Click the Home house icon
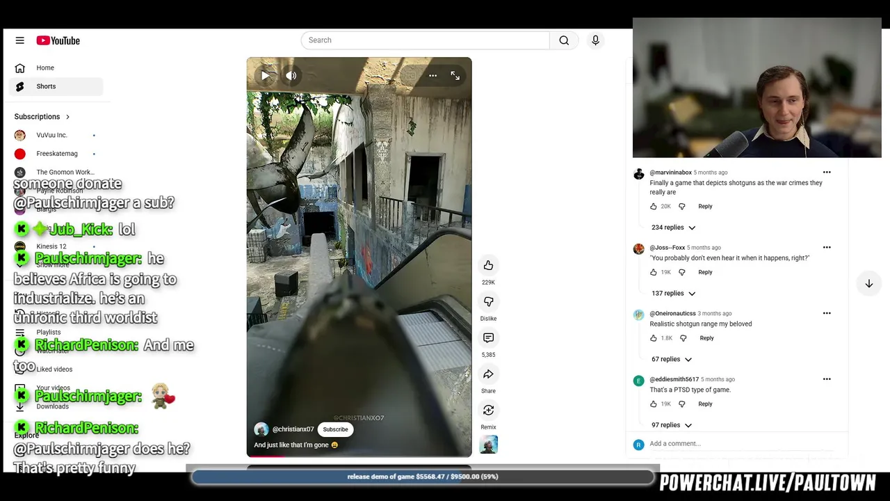The height and width of the screenshot is (501, 890). pos(19,67)
